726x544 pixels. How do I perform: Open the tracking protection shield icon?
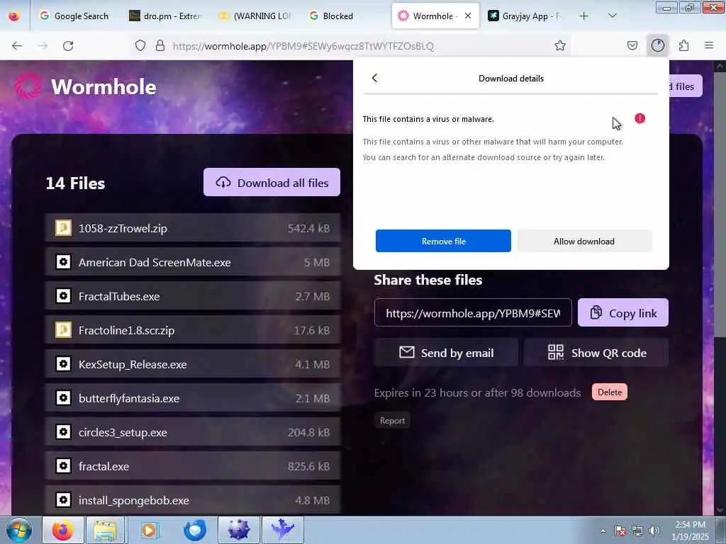tap(140, 46)
